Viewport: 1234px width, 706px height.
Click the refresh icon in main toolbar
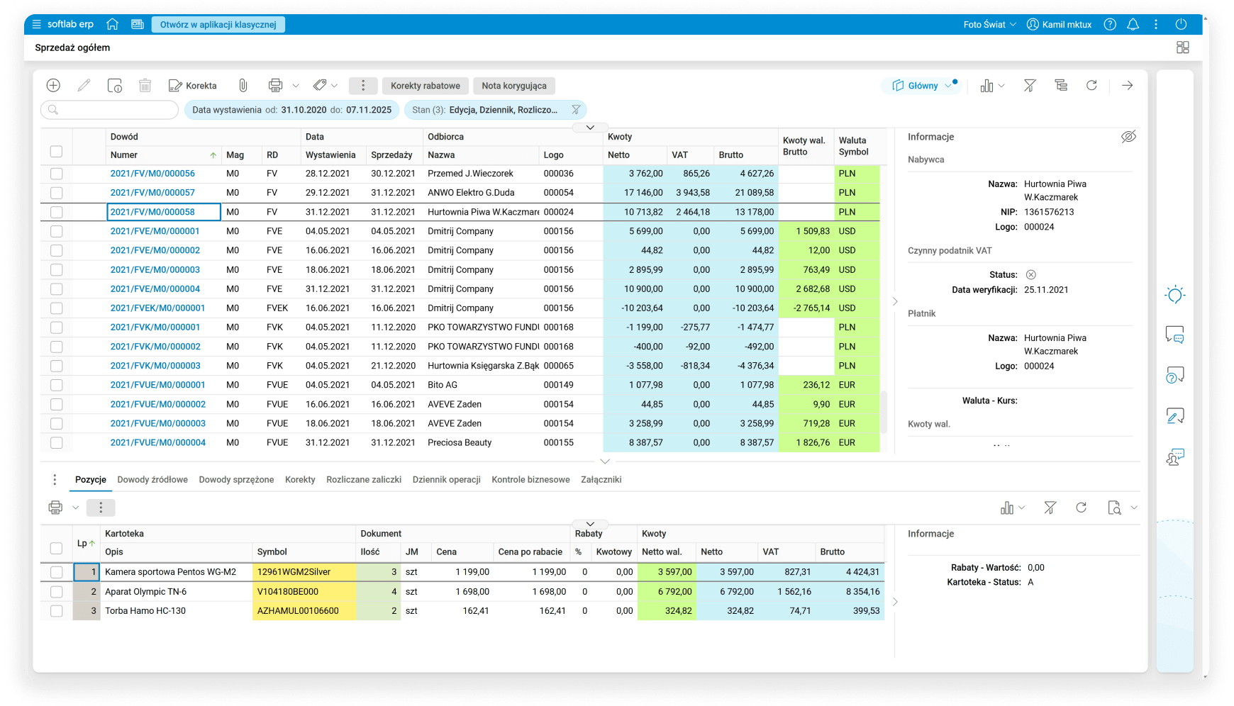(x=1091, y=86)
